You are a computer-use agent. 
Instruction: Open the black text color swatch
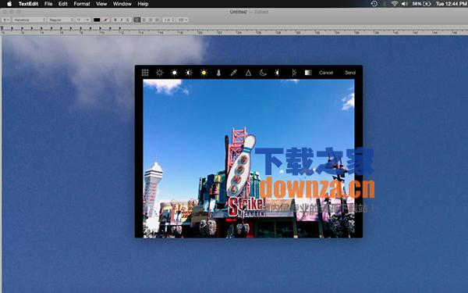pyautogui.click(x=97, y=20)
